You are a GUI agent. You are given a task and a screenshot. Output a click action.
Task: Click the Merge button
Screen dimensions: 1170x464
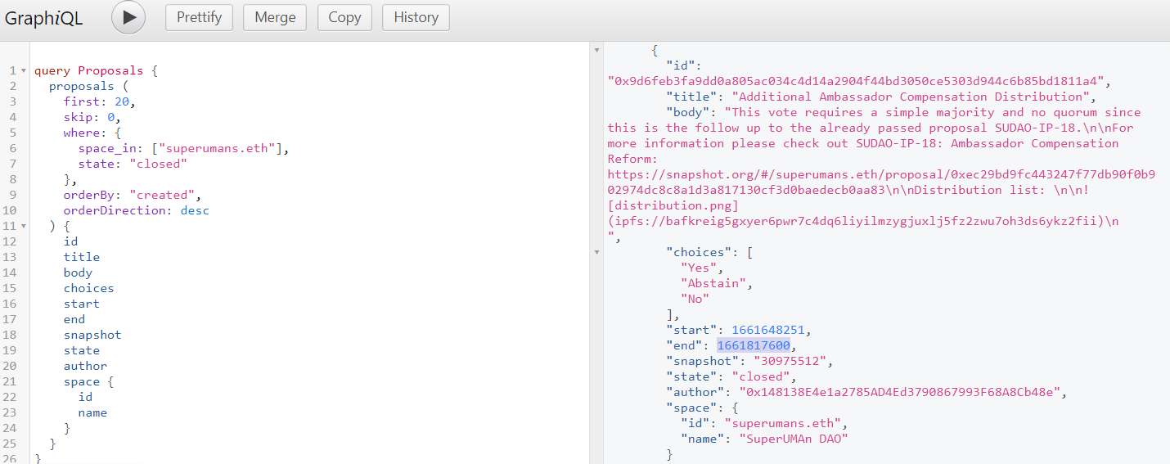click(x=275, y=17)
